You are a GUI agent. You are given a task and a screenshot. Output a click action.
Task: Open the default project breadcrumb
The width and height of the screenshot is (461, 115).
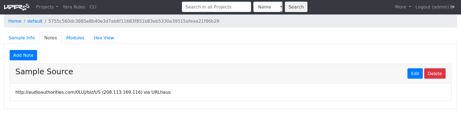coord(35,21)
